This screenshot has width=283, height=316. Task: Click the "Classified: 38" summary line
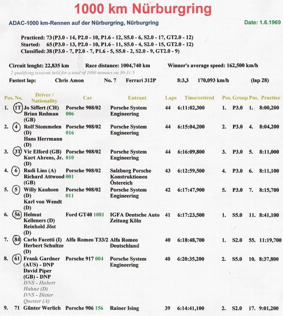pos(100,51)
